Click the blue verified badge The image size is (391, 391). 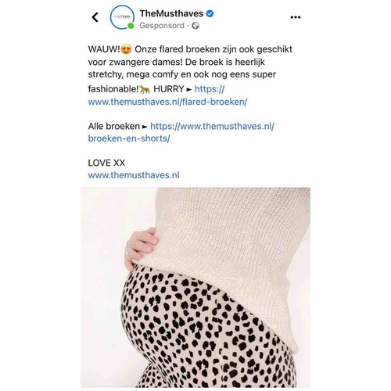pos(210,13)
